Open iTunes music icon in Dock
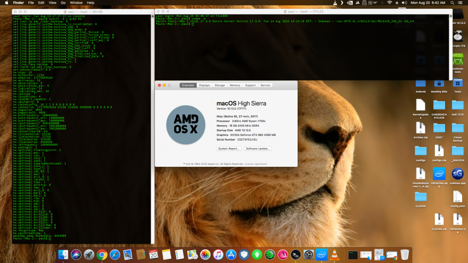The image size is (468, 263). click(218, 255)
